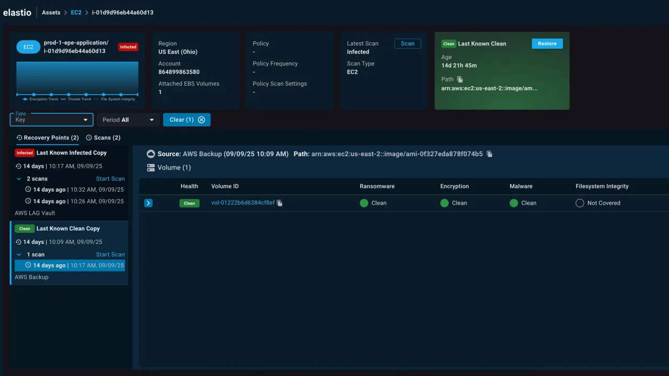Click account number 864899863580
669x376 pixels.
[179, 72]
